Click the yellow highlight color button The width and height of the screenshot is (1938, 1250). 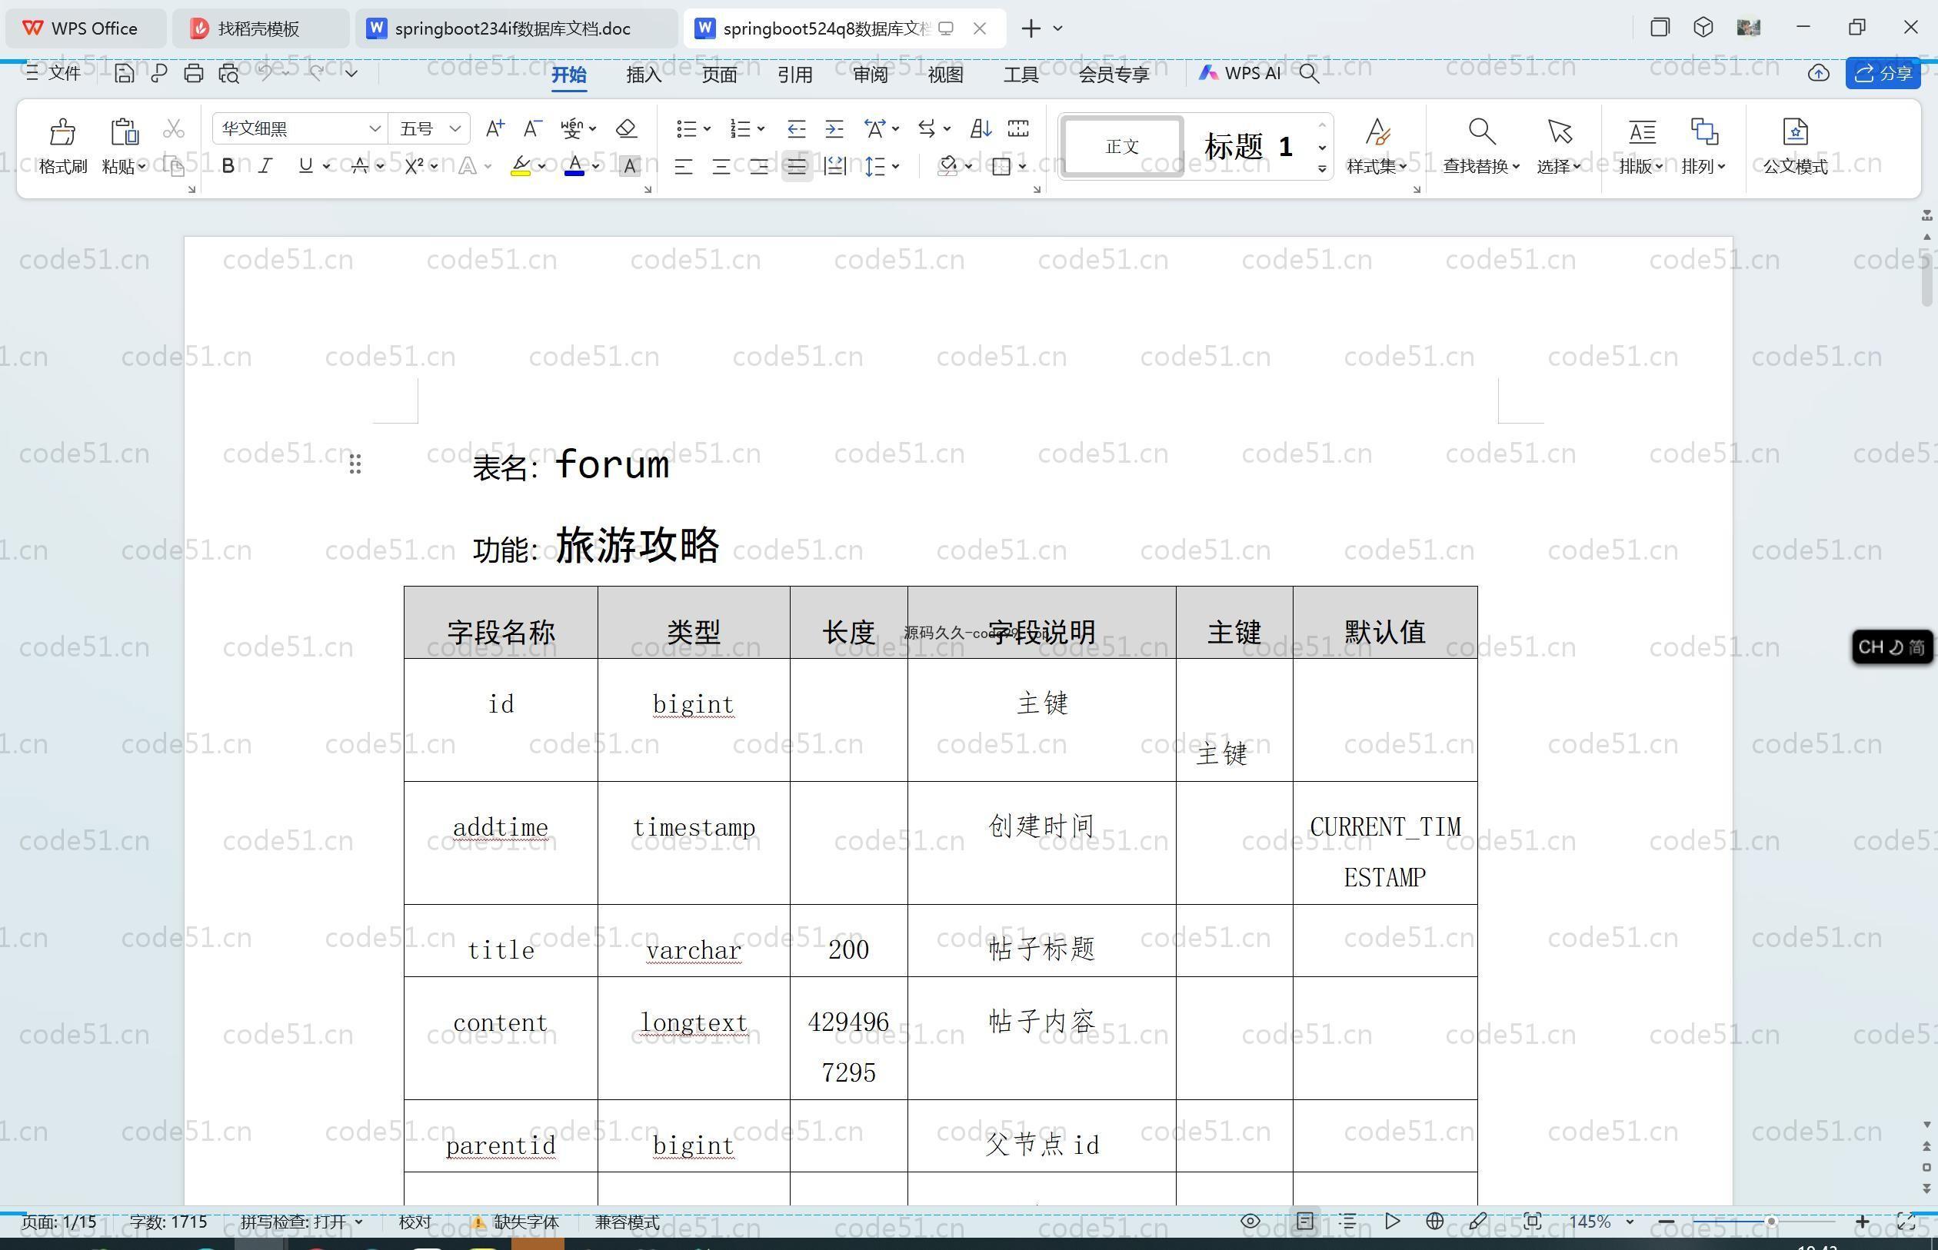point(521,166)
